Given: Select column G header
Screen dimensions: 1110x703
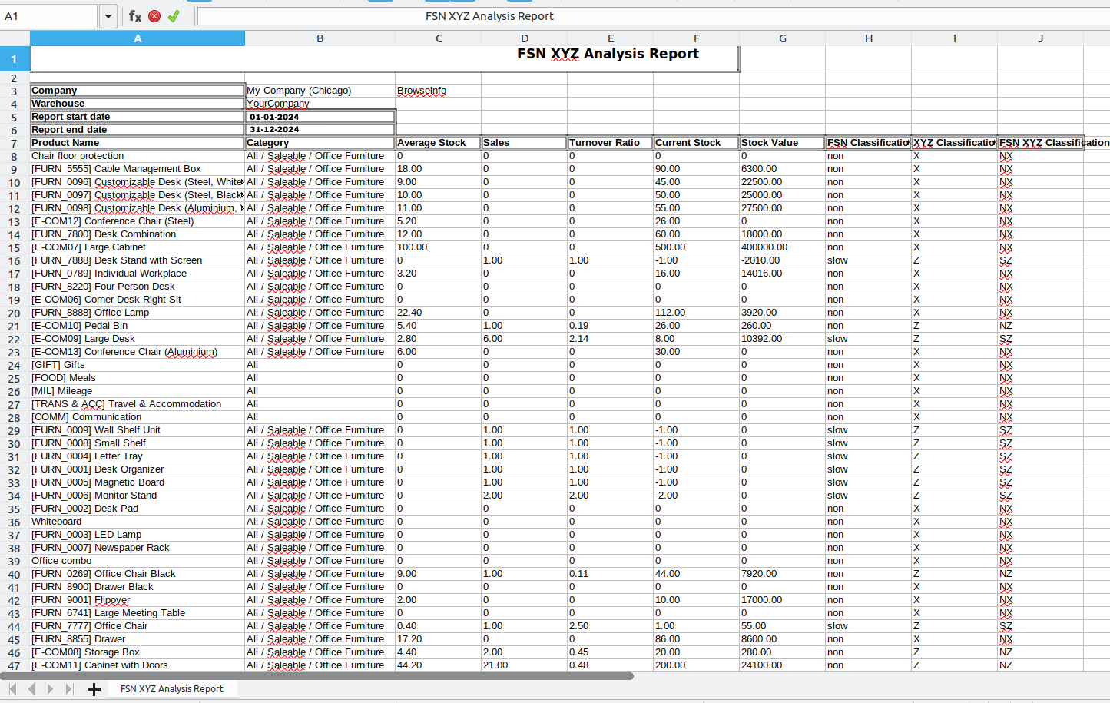Looking at the screenshot, I should (782, 38).
